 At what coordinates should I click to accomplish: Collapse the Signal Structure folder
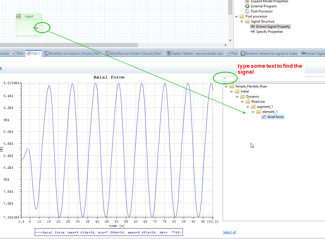click(x=242, y=21)
